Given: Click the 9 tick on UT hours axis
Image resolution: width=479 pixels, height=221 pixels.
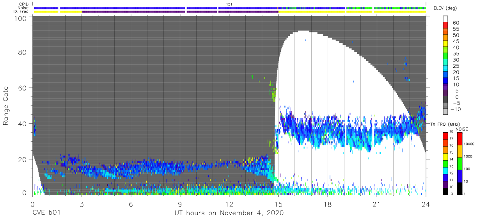Looking at the screenshot, I should tap(180, 204).
